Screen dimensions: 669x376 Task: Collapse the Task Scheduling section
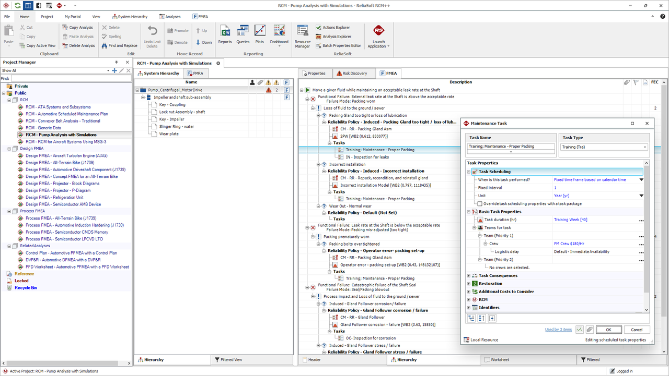click(x=469, y=172)
